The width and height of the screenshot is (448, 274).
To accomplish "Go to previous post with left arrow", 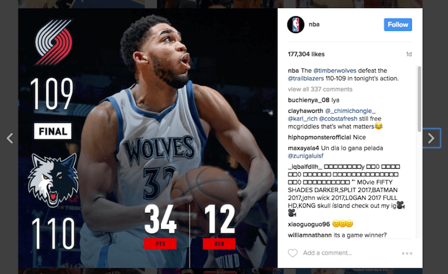I will [x=10, y=138].
